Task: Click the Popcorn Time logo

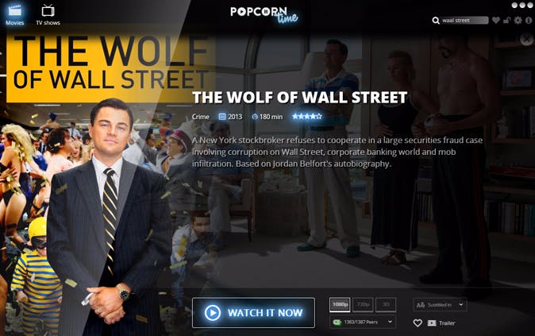Action: click(x=264, y=14)
